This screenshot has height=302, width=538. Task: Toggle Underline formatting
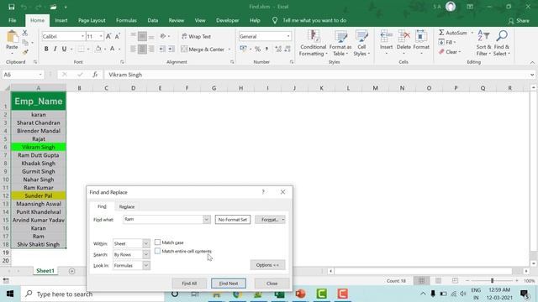64,49
